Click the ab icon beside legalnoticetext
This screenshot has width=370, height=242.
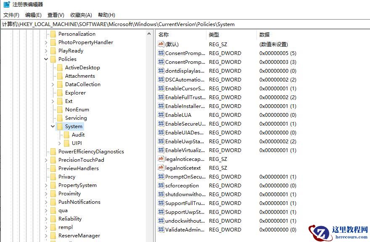tap(161, 168)
